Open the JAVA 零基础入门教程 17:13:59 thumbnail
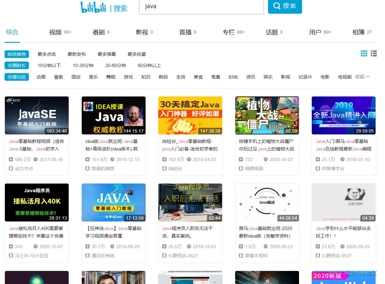This screenshot has width=385, height=284. coord(114,203)
